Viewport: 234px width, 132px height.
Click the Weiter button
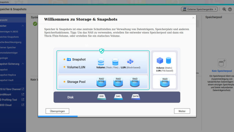pos(182,111)
